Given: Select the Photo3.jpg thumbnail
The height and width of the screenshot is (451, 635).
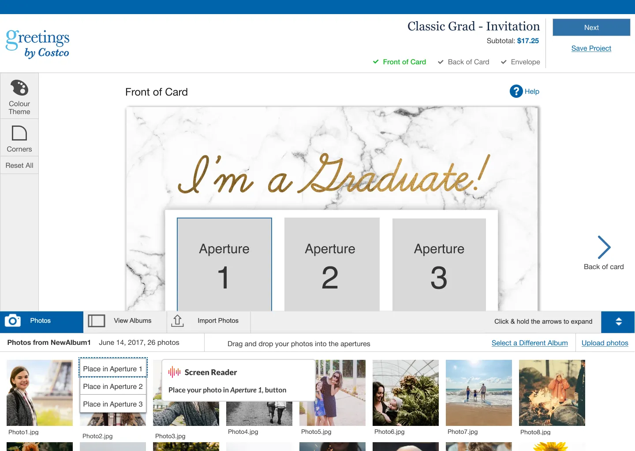Looking at the screenshot, I should (186, 414).
